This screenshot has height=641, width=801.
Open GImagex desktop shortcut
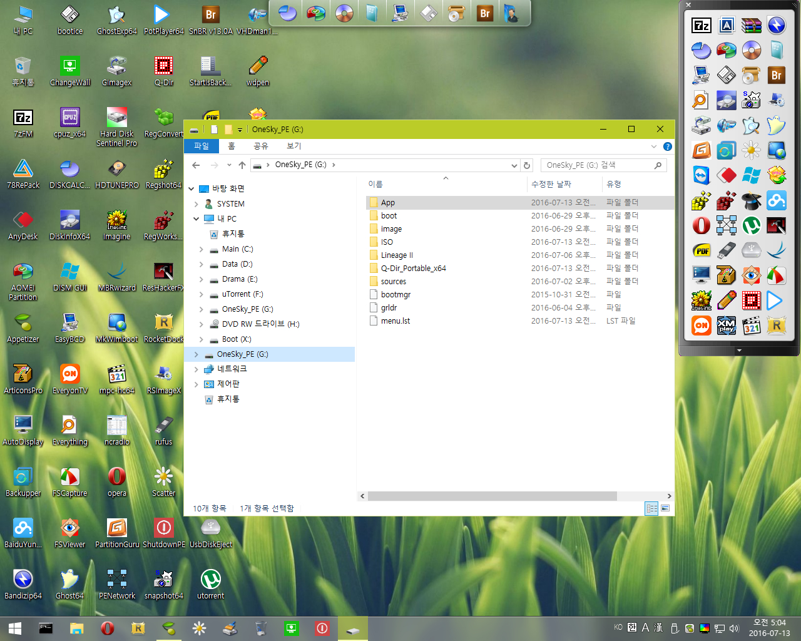click(x=117, y=71)
